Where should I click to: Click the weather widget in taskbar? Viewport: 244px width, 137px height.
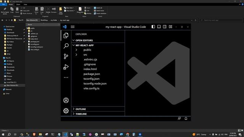pyautogui.click(x=199, y=134)
